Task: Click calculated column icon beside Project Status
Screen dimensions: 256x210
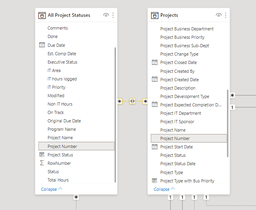Action: click(42, 155)
